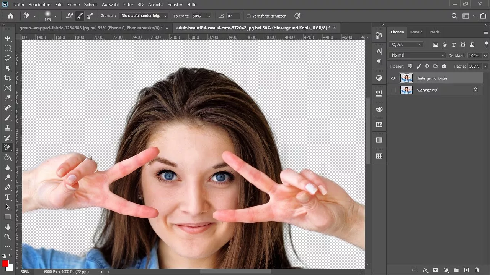490x275 pixels.
Task: Lock transparent pixels via Fixieren toggle
Action: pos(410,66)
